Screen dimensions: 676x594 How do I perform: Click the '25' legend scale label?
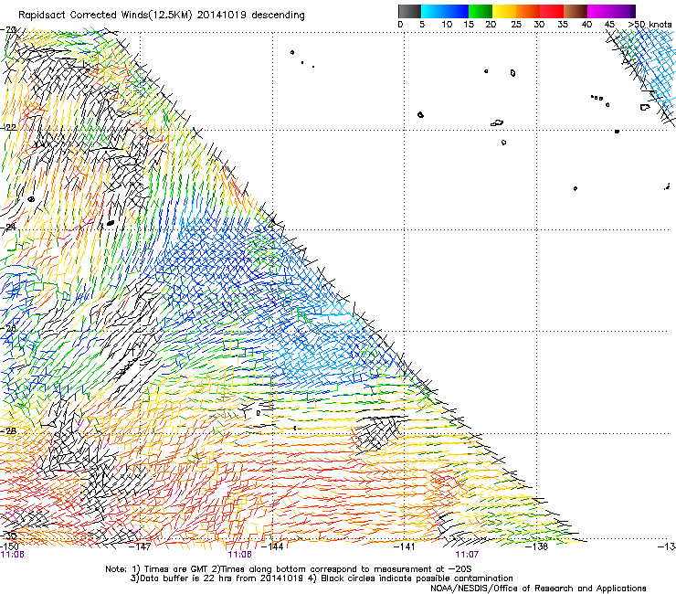516,25
